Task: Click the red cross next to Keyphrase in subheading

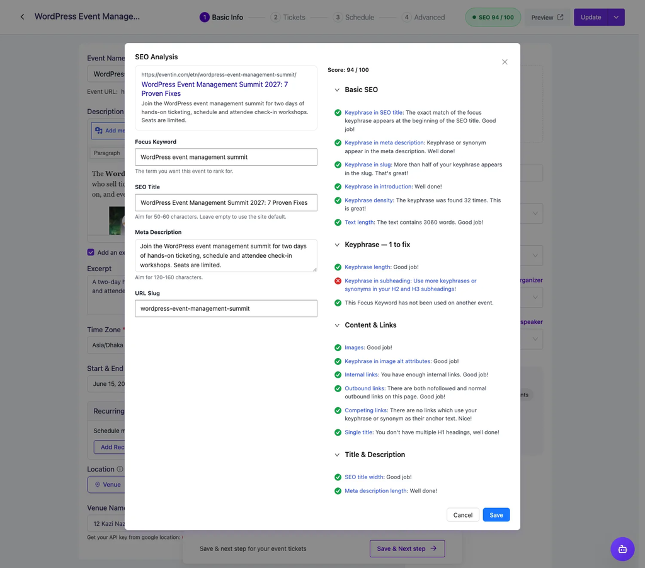Action: pos(338,281)
